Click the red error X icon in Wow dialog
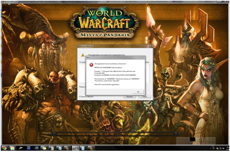This screenshot has width=230, height=152. click(91, 65)
